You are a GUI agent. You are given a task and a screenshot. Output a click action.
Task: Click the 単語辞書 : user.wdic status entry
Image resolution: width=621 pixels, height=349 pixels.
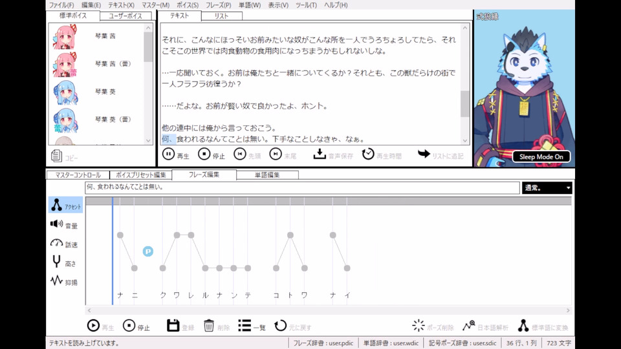pos(391,343)
